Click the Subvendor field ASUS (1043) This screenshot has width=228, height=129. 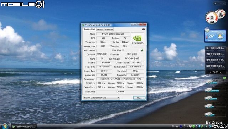tap(132, 55)
